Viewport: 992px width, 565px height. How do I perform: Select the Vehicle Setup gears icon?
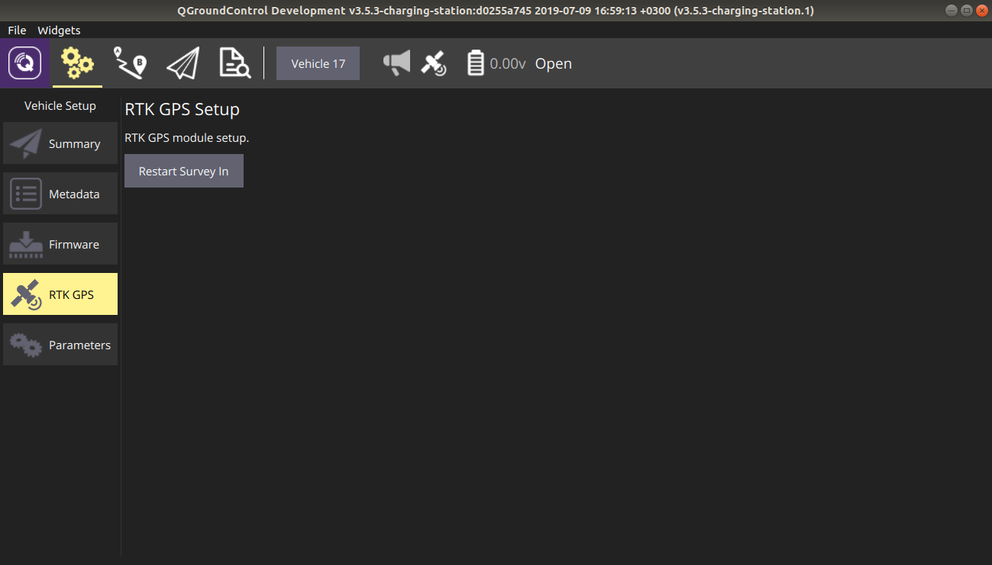(x=77, y=63)
